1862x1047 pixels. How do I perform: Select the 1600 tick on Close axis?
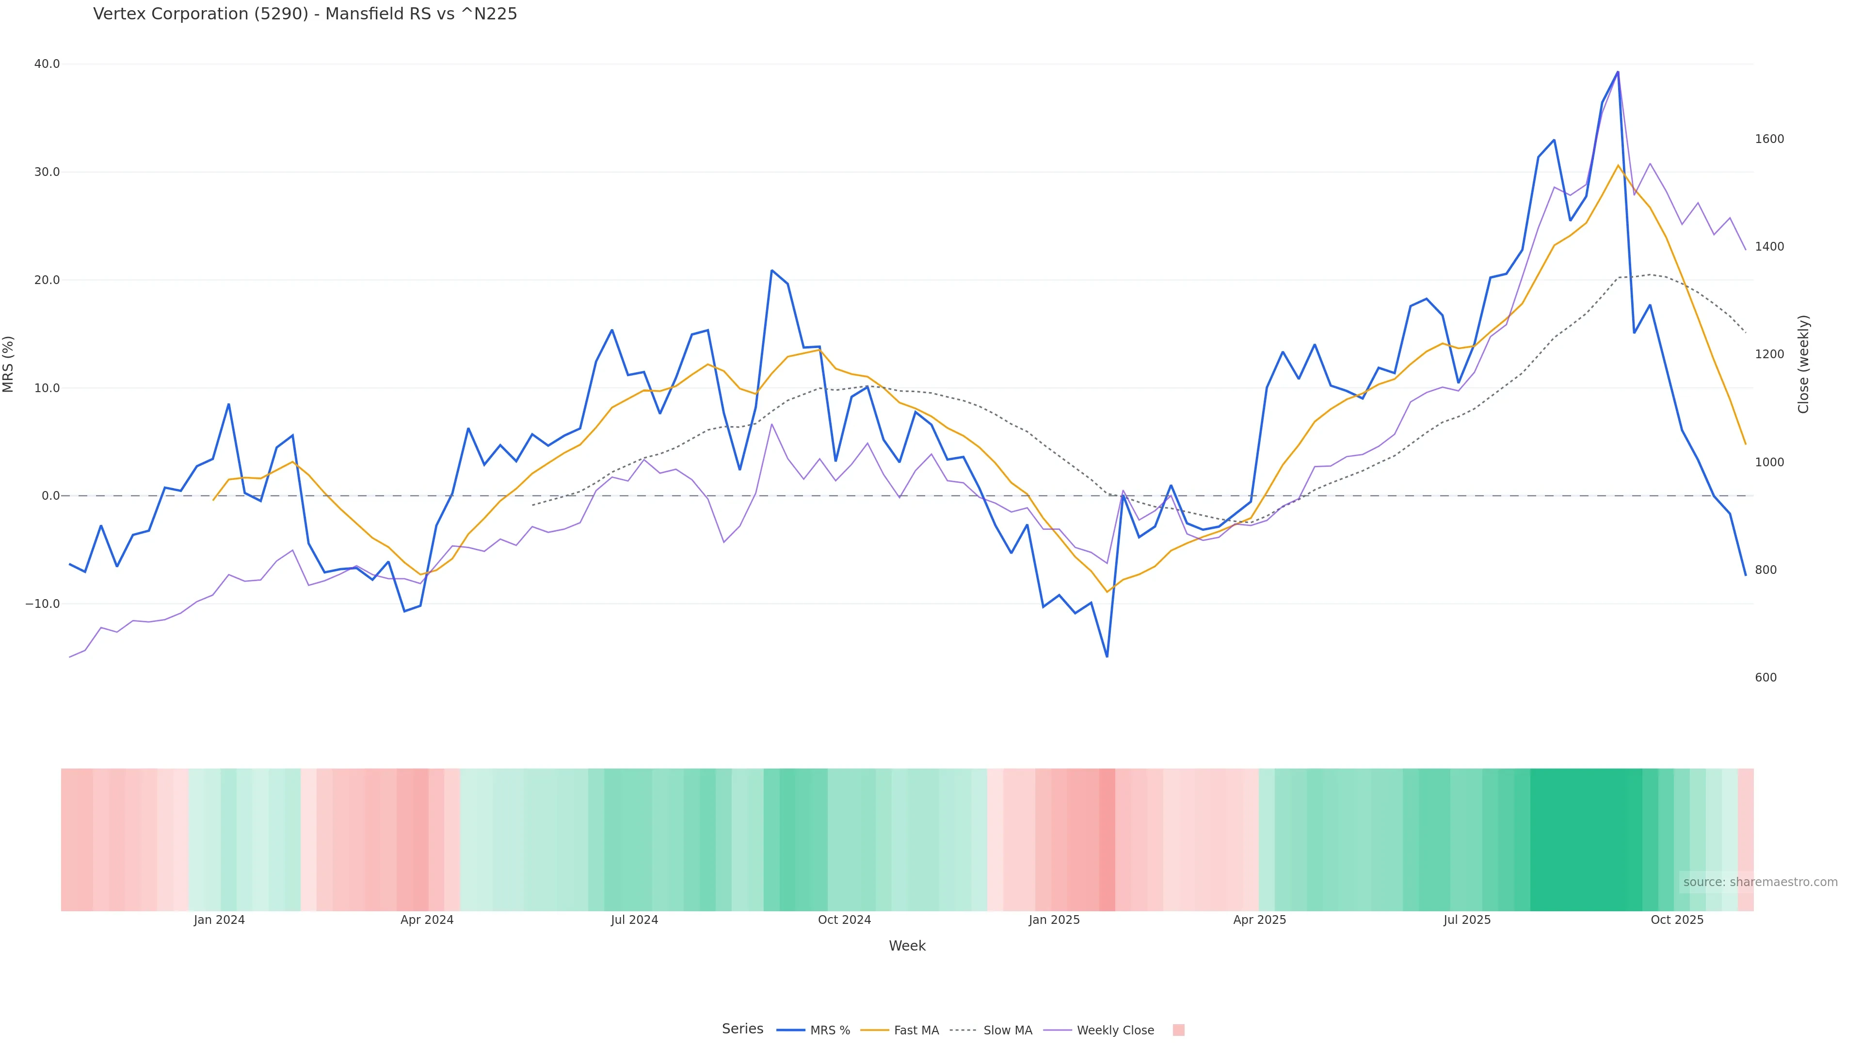[x=1769, y=139]
